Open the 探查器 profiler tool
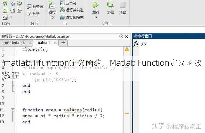Screen dimensions: 205x133 pyautogui.click(x=35, y=7)
